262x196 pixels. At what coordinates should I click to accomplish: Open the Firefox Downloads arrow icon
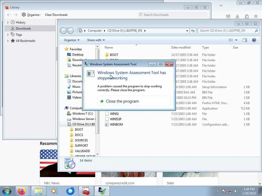point(237,16)
